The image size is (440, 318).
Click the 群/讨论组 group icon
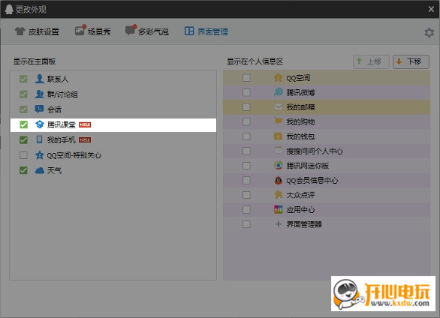(x=39, y=94)
